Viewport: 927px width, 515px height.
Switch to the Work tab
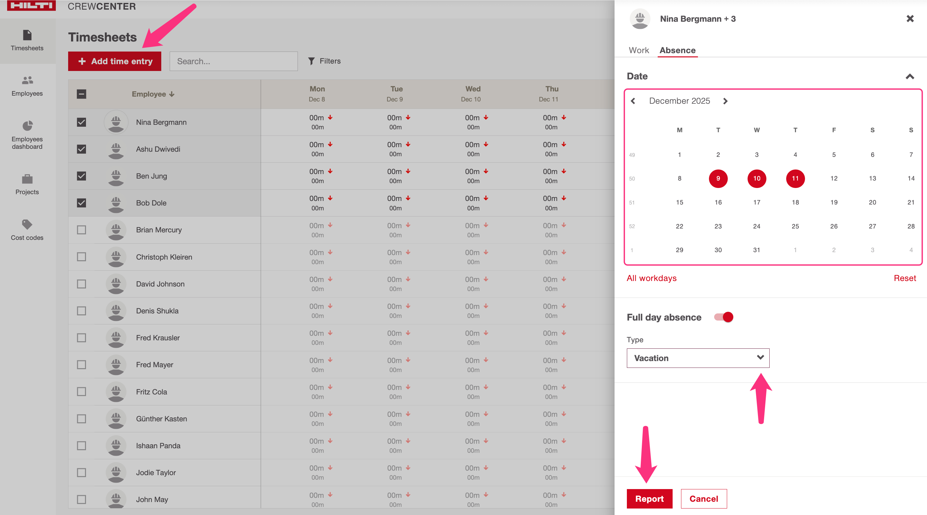tap(639, 50)
